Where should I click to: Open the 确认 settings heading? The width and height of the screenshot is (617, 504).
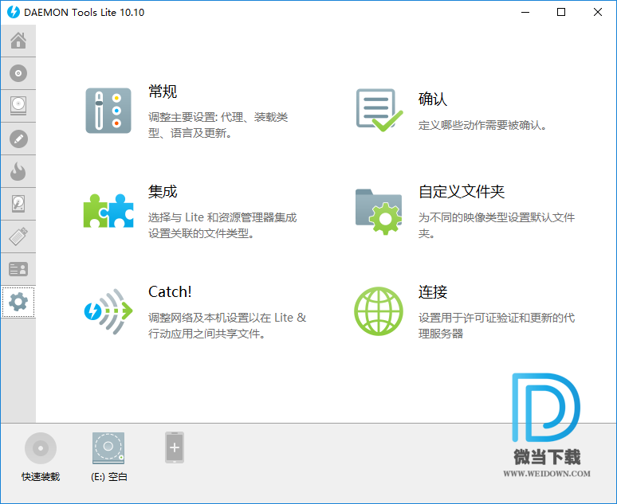[x=433, y=99]
